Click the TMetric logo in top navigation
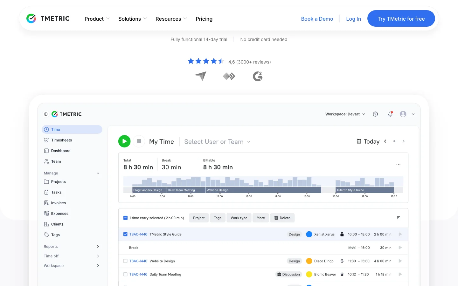Image resolution: width=458 pixels, height=286 pixels. coord(48,18)
